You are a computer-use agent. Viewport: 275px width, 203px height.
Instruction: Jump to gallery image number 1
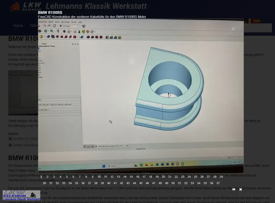click(41, 177)
